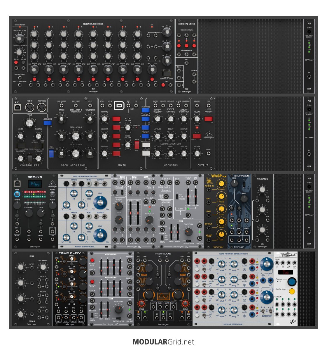Turn the Frequency Range selector on the 960
The image size is (327, 348).
click(x=19, y=38)
